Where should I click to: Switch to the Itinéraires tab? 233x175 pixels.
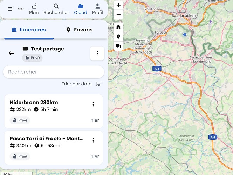point(29,30)
